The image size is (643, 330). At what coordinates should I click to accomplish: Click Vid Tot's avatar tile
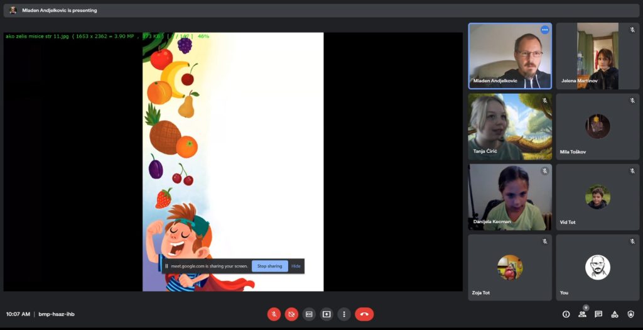tap(598, 197)
